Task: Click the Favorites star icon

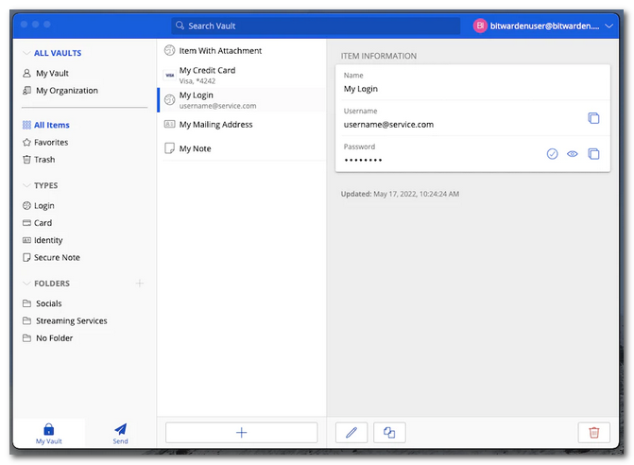Action: click(26, 143)
